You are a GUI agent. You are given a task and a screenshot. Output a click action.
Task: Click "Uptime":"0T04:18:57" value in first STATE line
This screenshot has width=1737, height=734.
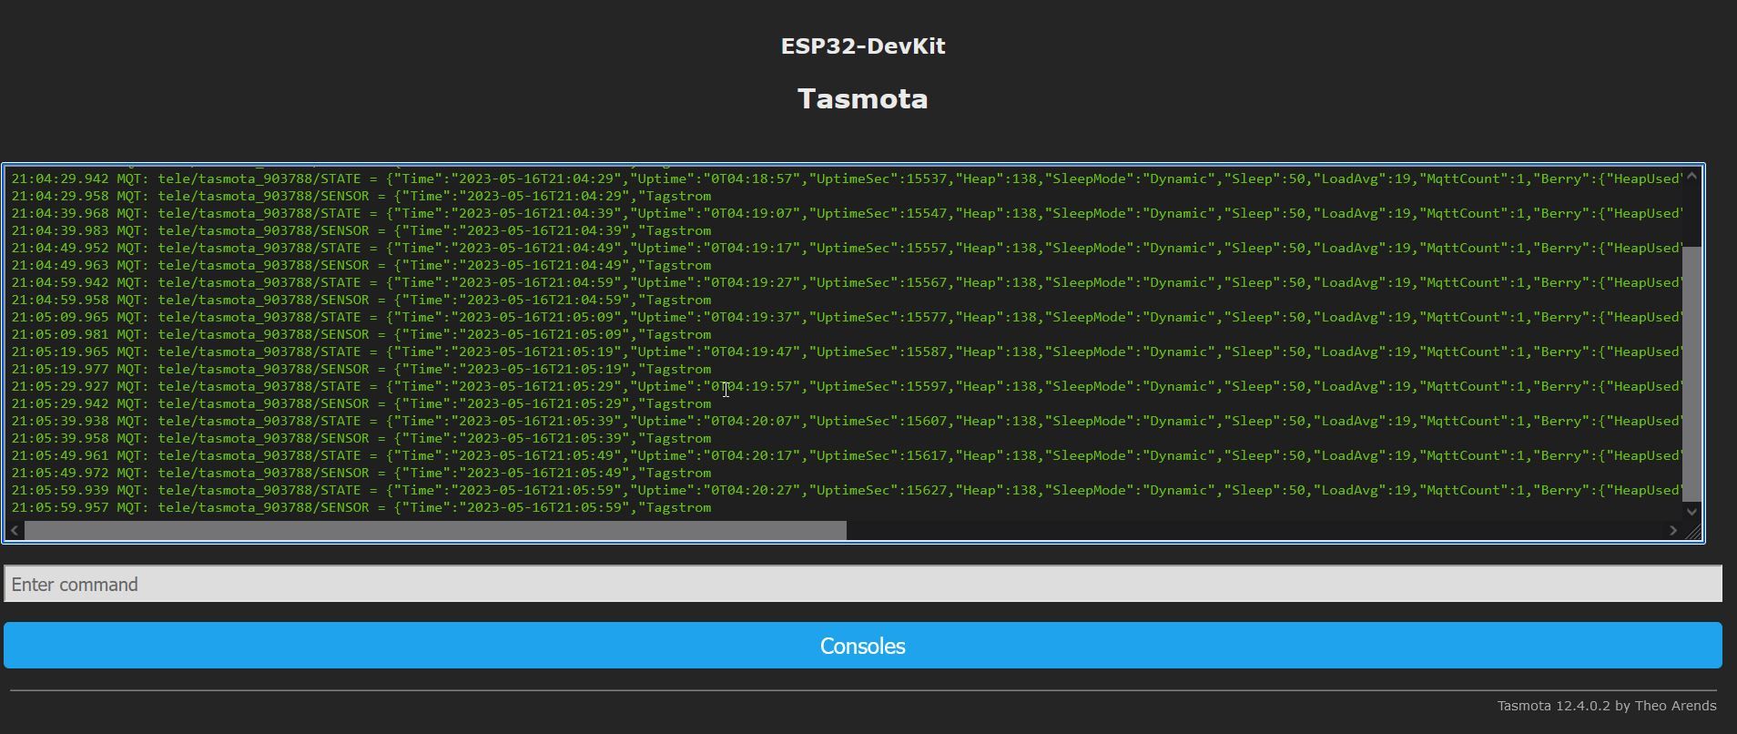point(715,178)
